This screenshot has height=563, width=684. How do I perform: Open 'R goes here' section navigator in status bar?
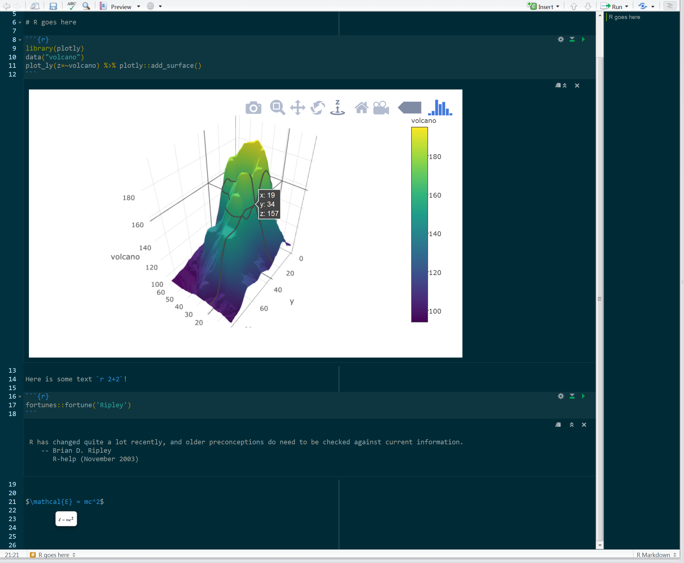(53, 555)
